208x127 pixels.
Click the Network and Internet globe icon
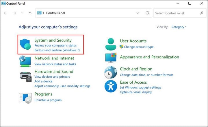[x=25, y=61]
